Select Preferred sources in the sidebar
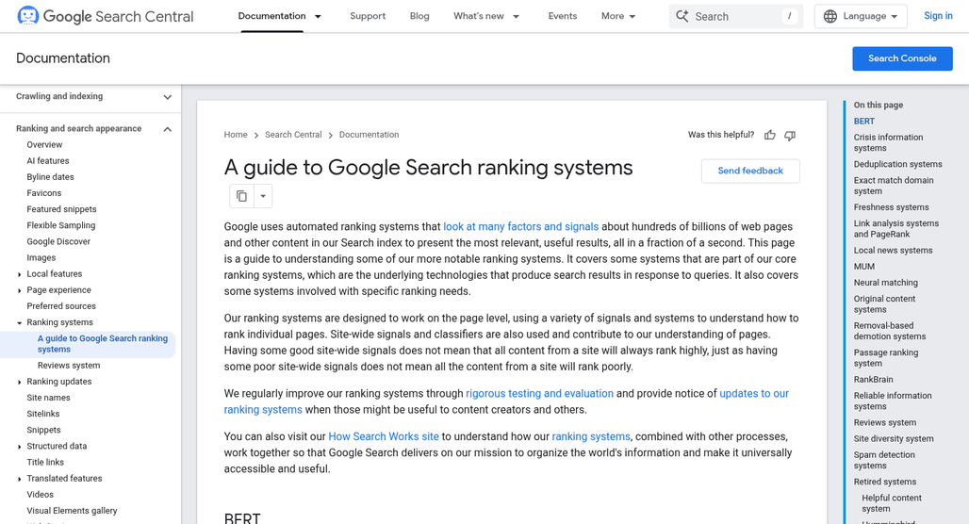Image resolution: width=969 pixels, height=524 pixels. point(61,306)
